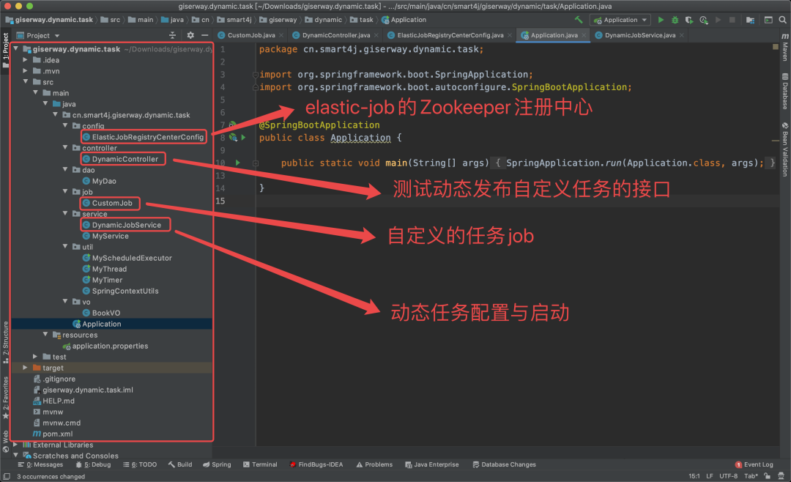Collapse the src folder
Viewport: 791px width, 482px height.
pos(26,82)
